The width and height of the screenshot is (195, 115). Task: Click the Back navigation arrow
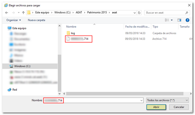coord(7,13)
